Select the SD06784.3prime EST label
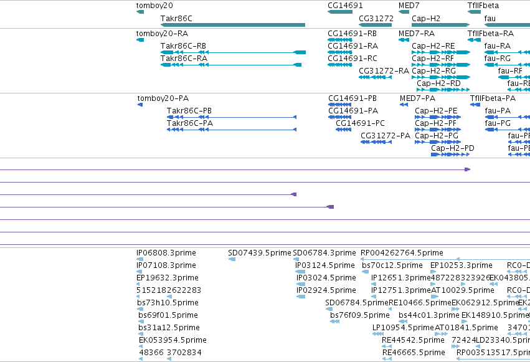 (324, 253)
